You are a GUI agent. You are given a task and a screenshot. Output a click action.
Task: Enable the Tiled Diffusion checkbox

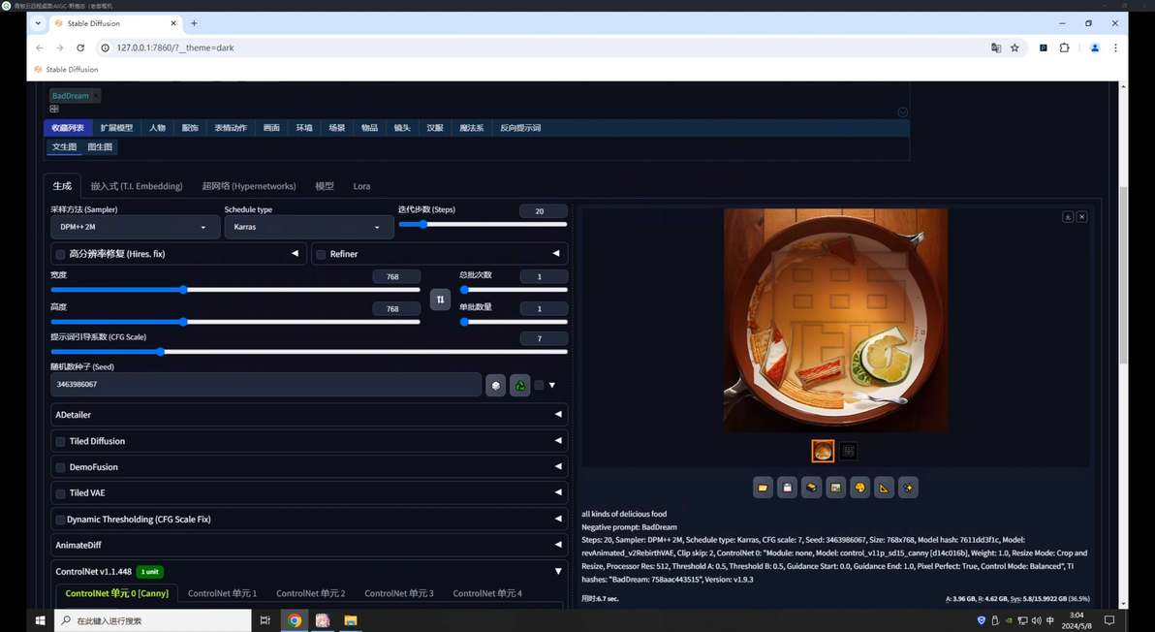pos(60,442)
